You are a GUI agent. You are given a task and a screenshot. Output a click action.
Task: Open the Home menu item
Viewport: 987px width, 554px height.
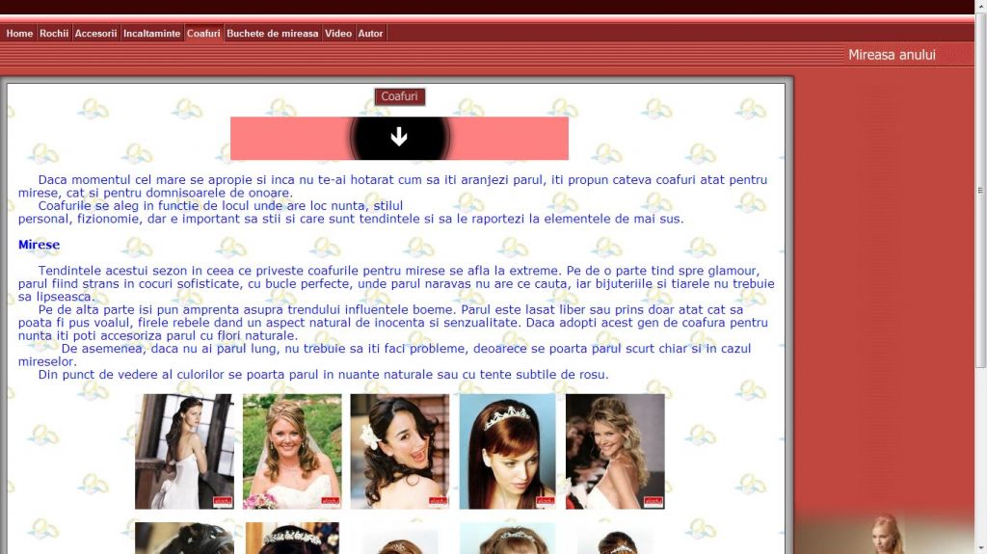pyautogui.click(x=19, y=34)
